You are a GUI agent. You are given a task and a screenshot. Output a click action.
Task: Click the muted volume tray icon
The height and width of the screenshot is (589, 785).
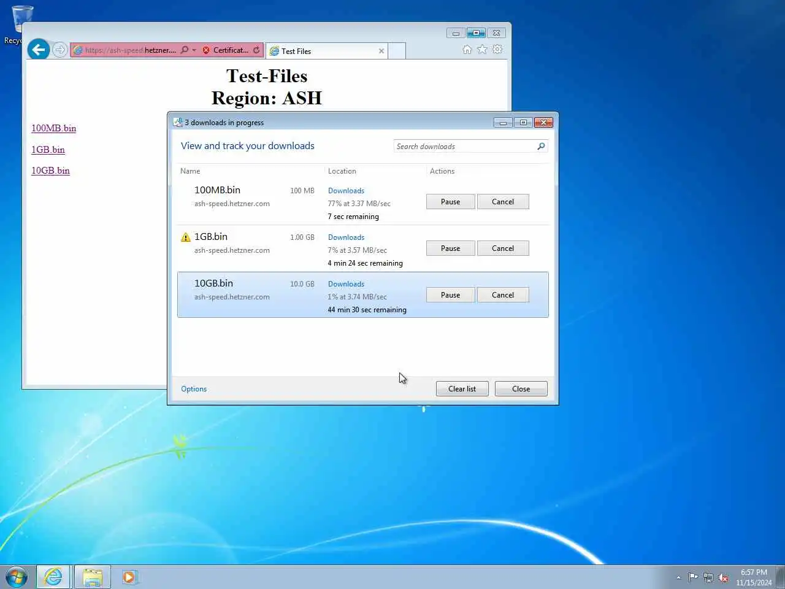[x=724, y=577]
